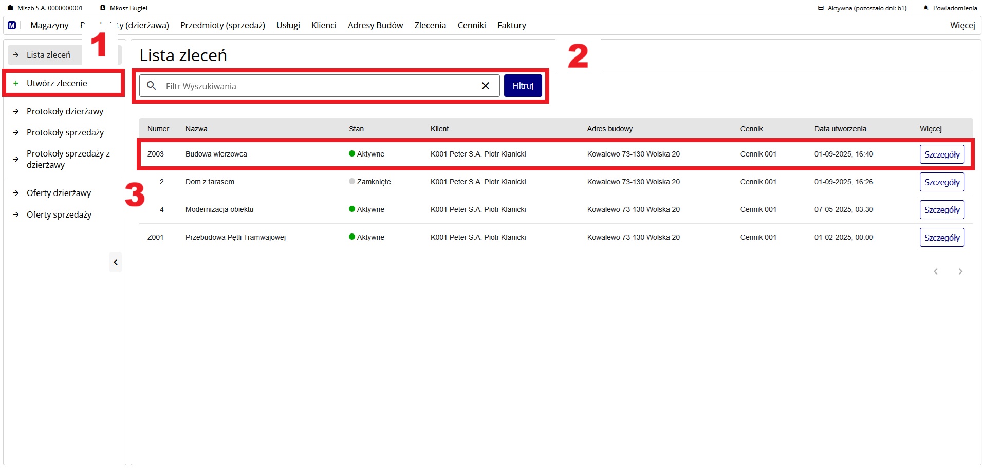This screenshot has height=468, width=984.
Task: Click the blue M app logo
Action: pyautogui.click(x=12, y=25)
